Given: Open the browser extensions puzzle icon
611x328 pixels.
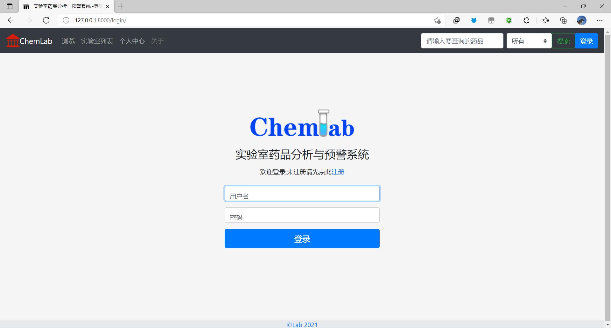Looking at the screenshot, I should tap(526, 20).
